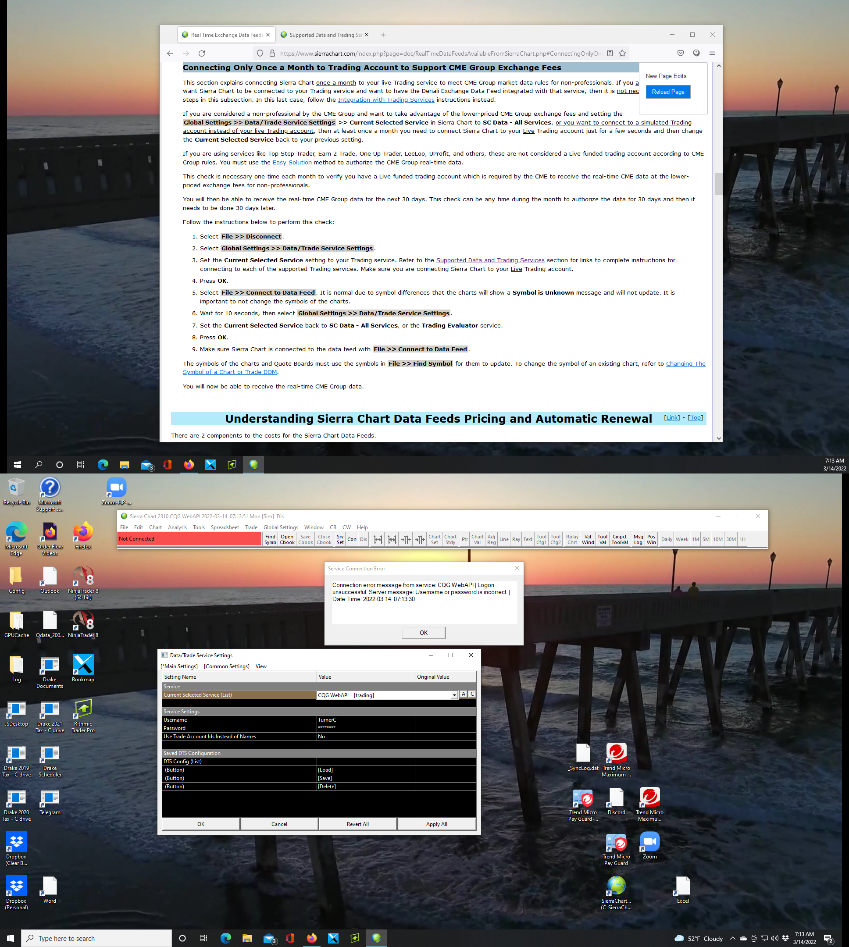
Task: Open the Discord desktop shortcut
Action: (x=616, y=802)
